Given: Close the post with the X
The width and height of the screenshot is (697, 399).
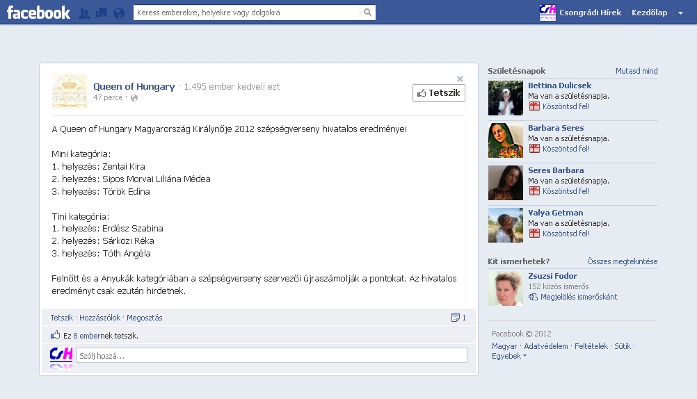Looking at the screenshot, I should coord(460,79).
